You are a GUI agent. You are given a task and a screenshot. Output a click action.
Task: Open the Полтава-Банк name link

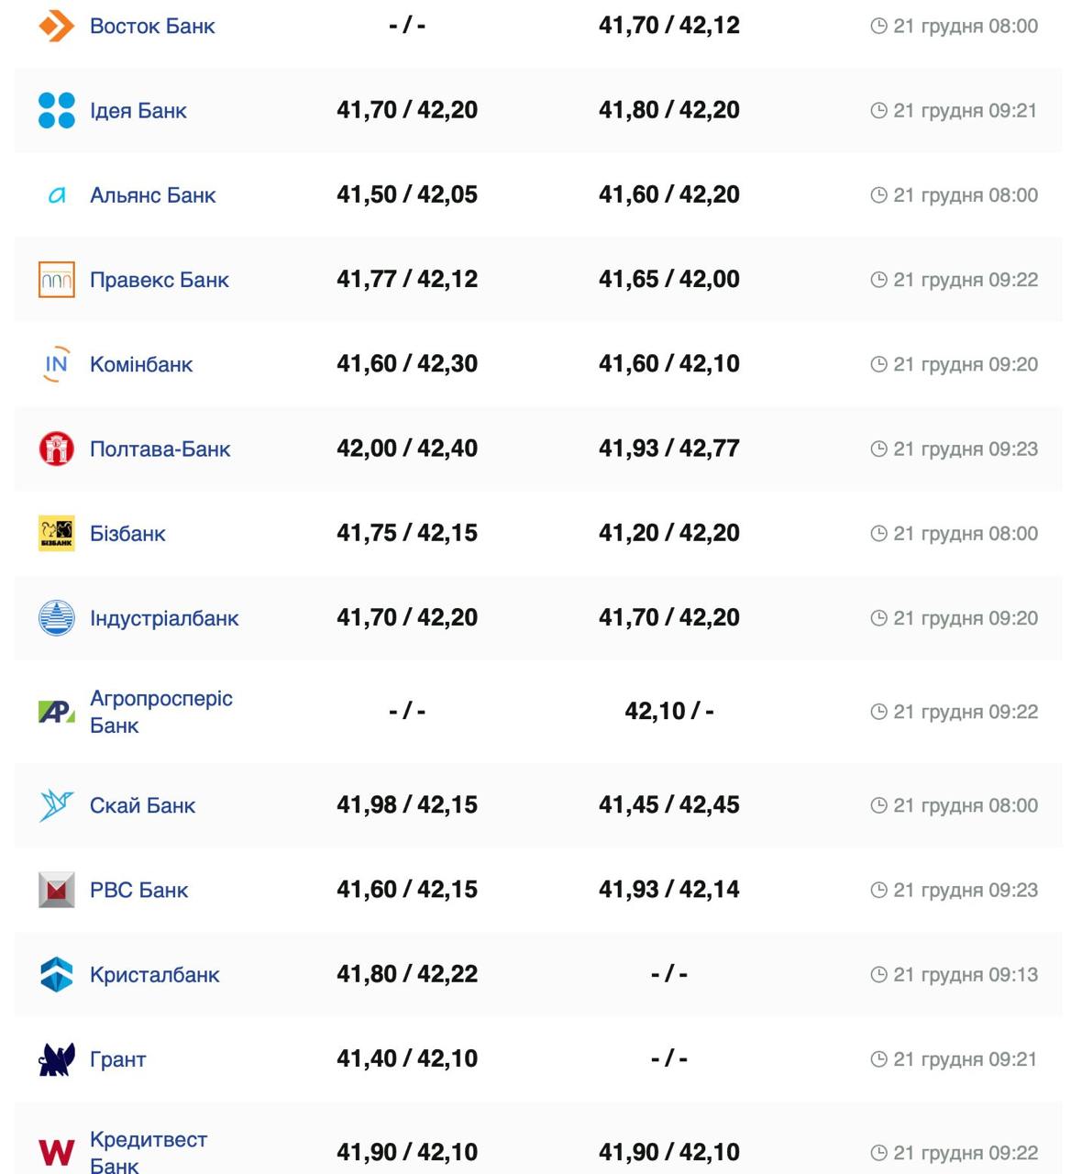coord(160,449)
